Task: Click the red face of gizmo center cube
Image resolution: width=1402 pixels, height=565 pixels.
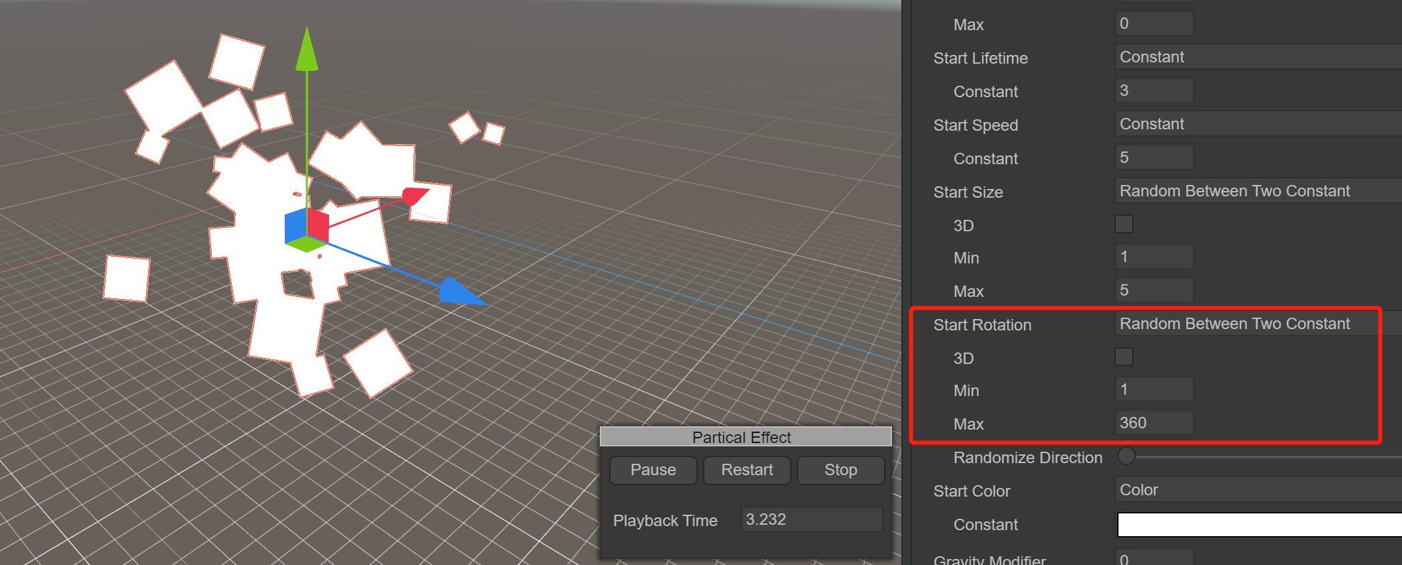Action: 318,226
